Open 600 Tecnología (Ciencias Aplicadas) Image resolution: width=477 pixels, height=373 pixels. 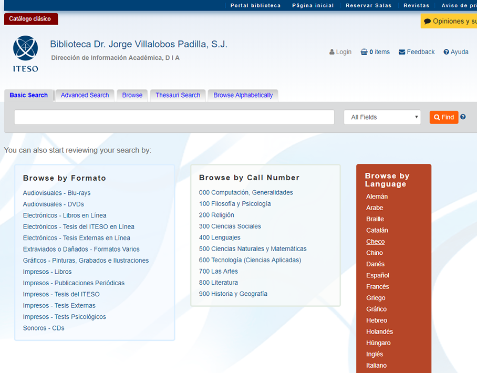pyautogui.click(x=250, y=260)
